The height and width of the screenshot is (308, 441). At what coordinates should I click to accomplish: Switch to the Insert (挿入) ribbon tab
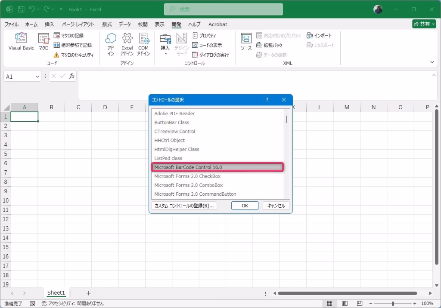[50, 25]
